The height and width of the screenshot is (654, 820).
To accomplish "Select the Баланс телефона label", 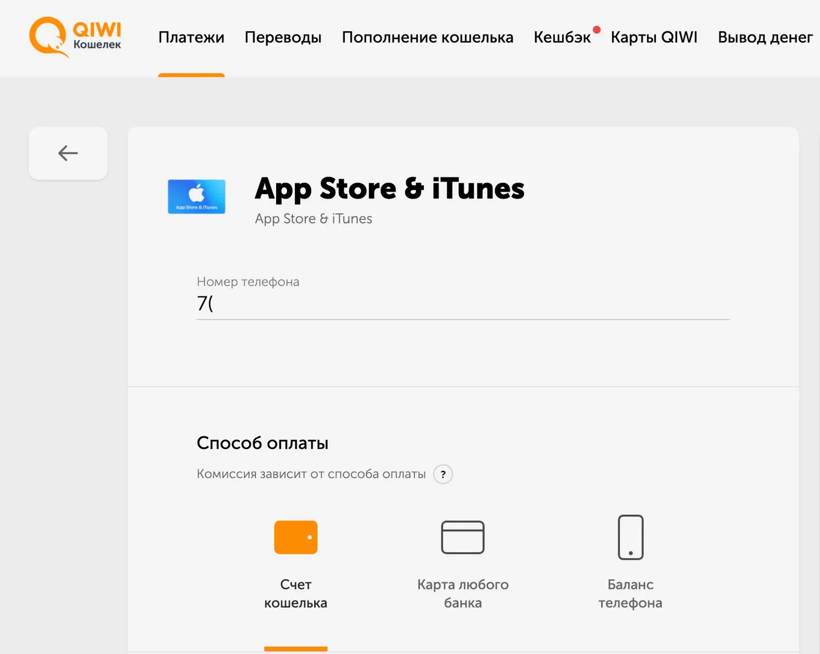I will pyautogui.click(x=631, y=594).
